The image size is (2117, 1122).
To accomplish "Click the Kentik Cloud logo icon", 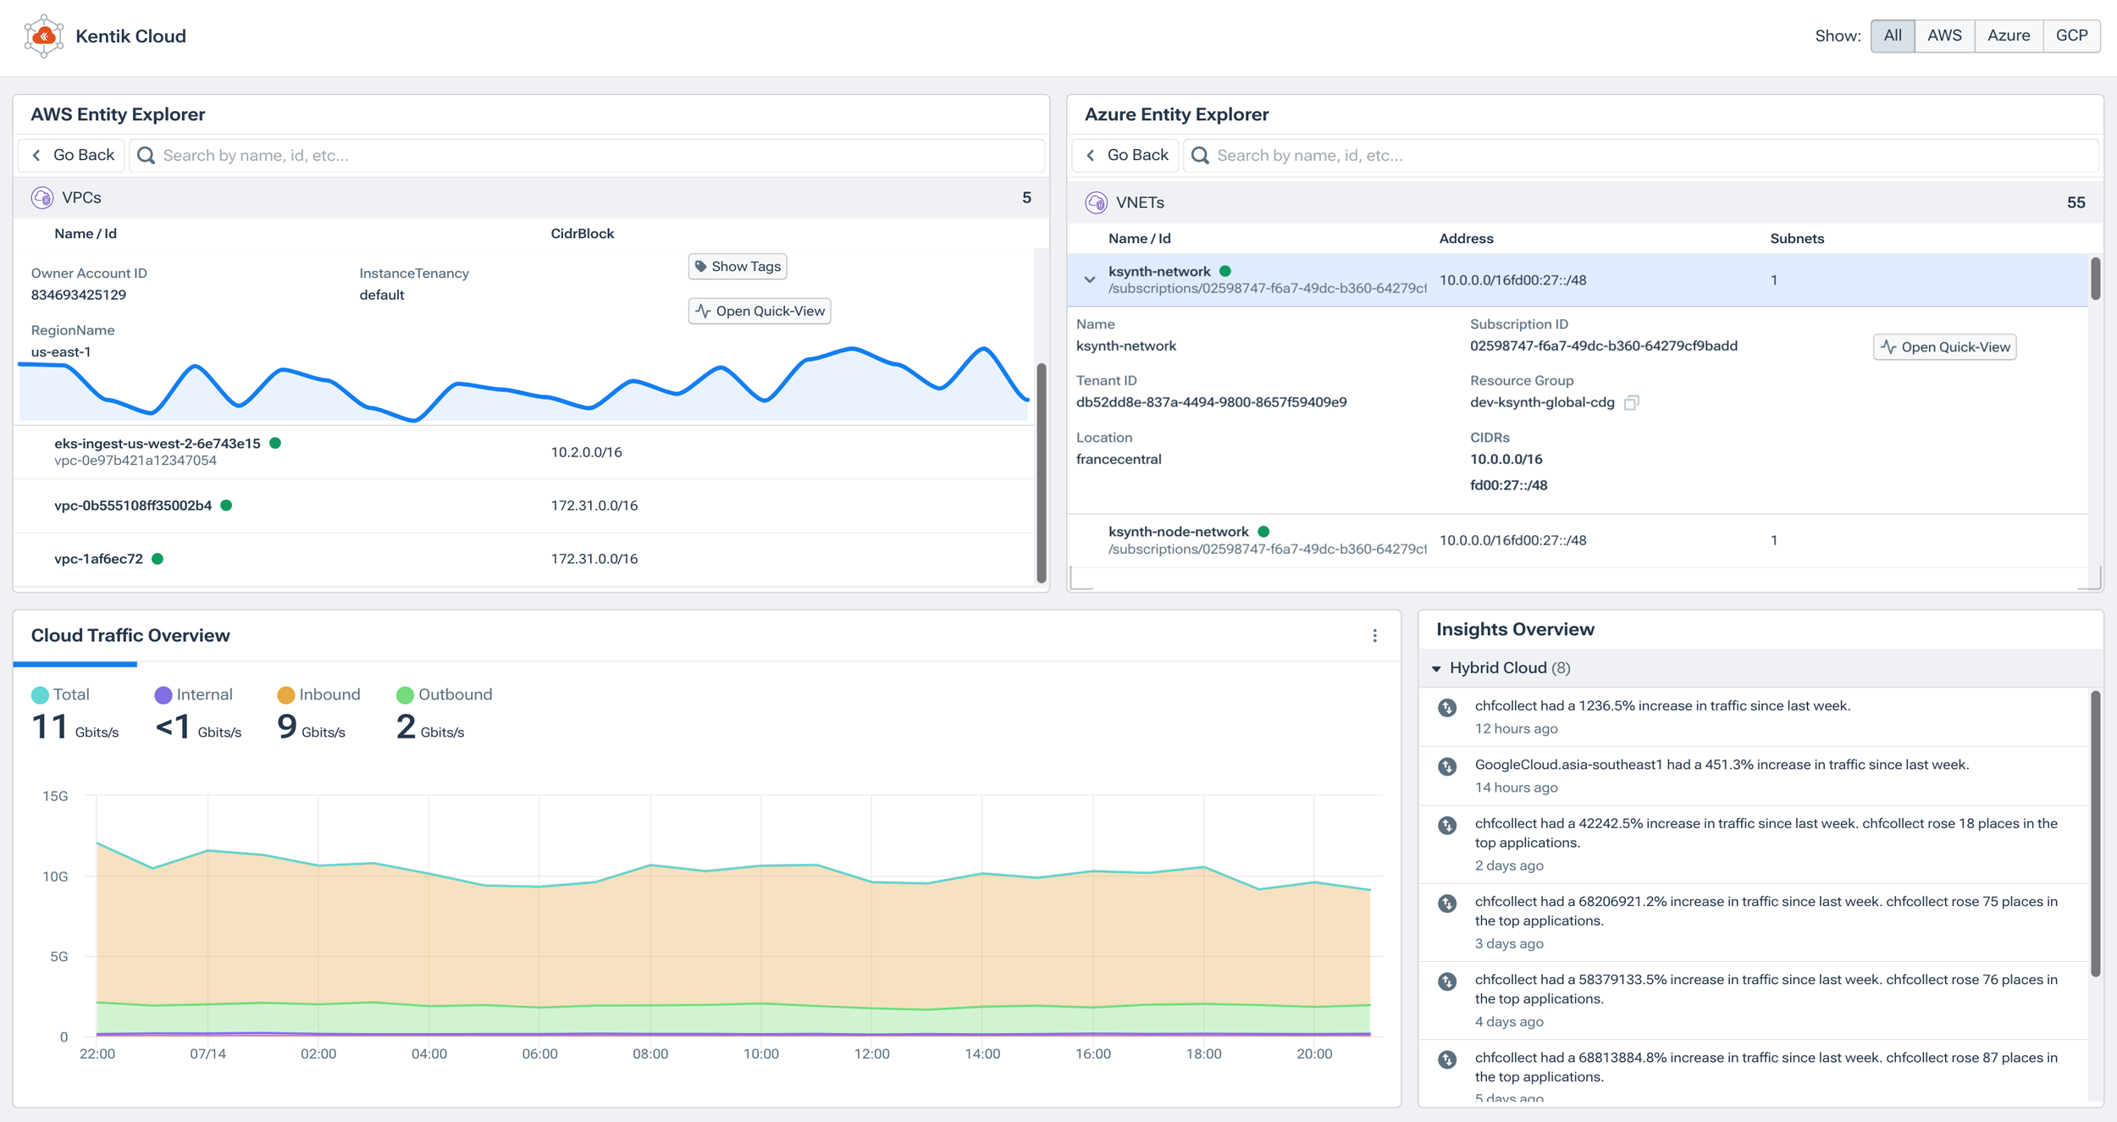I will coord(44,36).
